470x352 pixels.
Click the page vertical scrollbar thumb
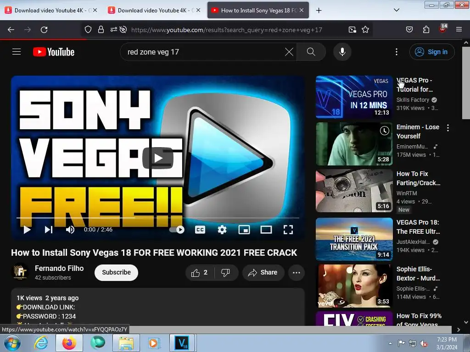(x=466, y=83)
